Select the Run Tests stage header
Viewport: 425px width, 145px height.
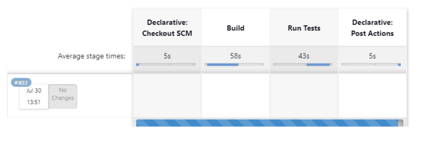point(304,28)
